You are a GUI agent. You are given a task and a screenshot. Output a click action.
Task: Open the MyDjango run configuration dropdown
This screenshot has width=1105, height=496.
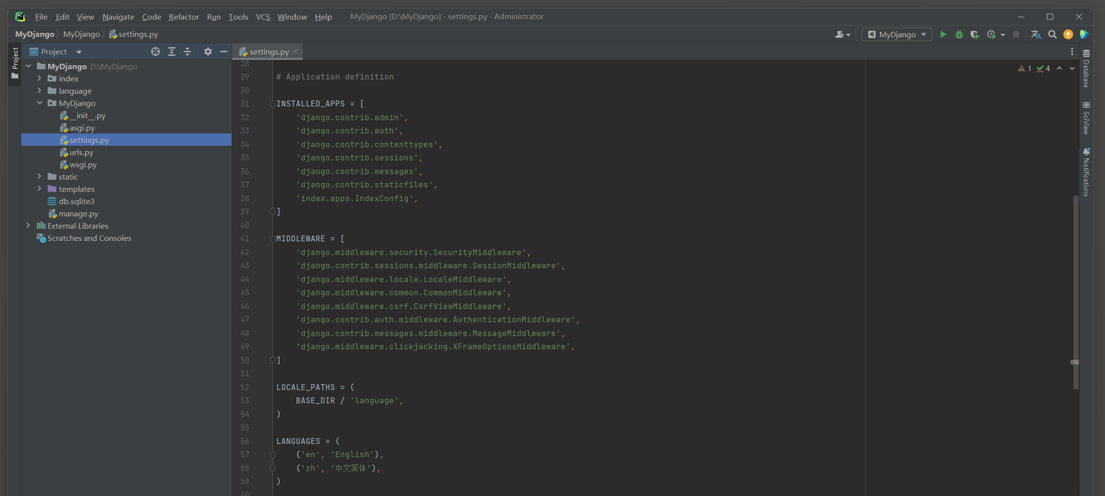coord(897,34)
